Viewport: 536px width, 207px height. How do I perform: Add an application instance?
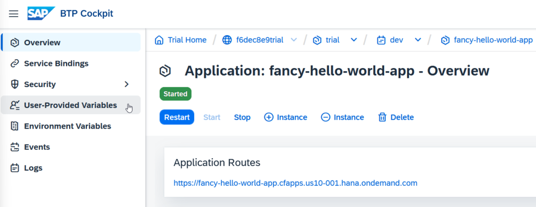coord(286,117)
